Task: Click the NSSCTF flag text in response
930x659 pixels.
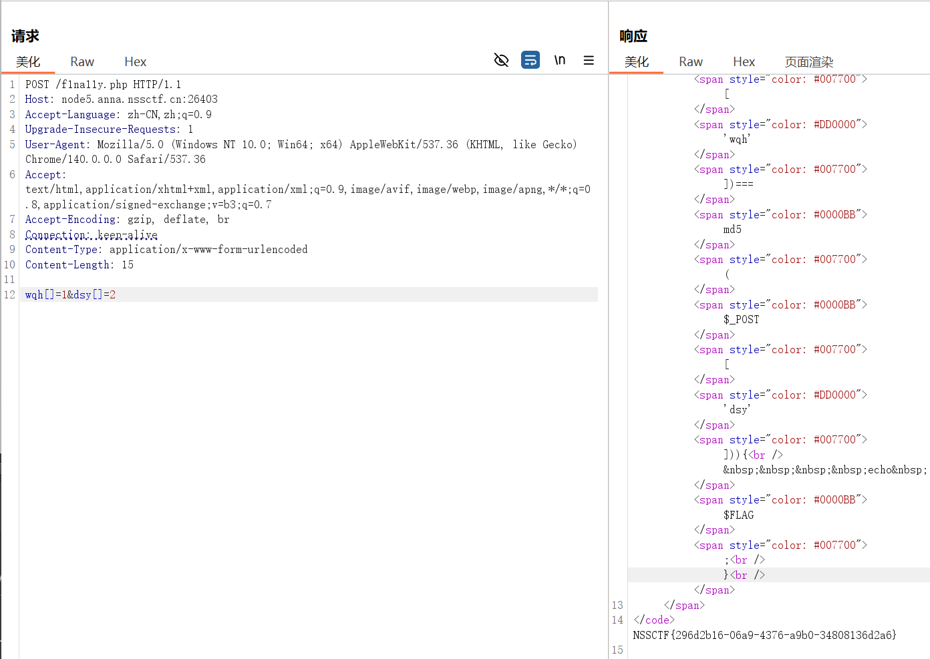Action: click(764, 635)
